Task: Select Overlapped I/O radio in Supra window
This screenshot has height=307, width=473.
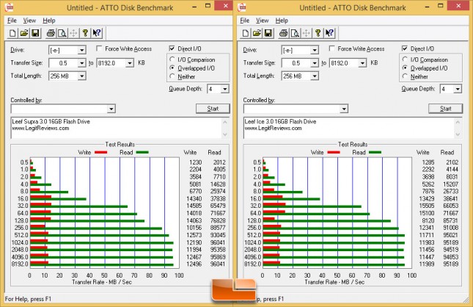Action: click(172, 68)
